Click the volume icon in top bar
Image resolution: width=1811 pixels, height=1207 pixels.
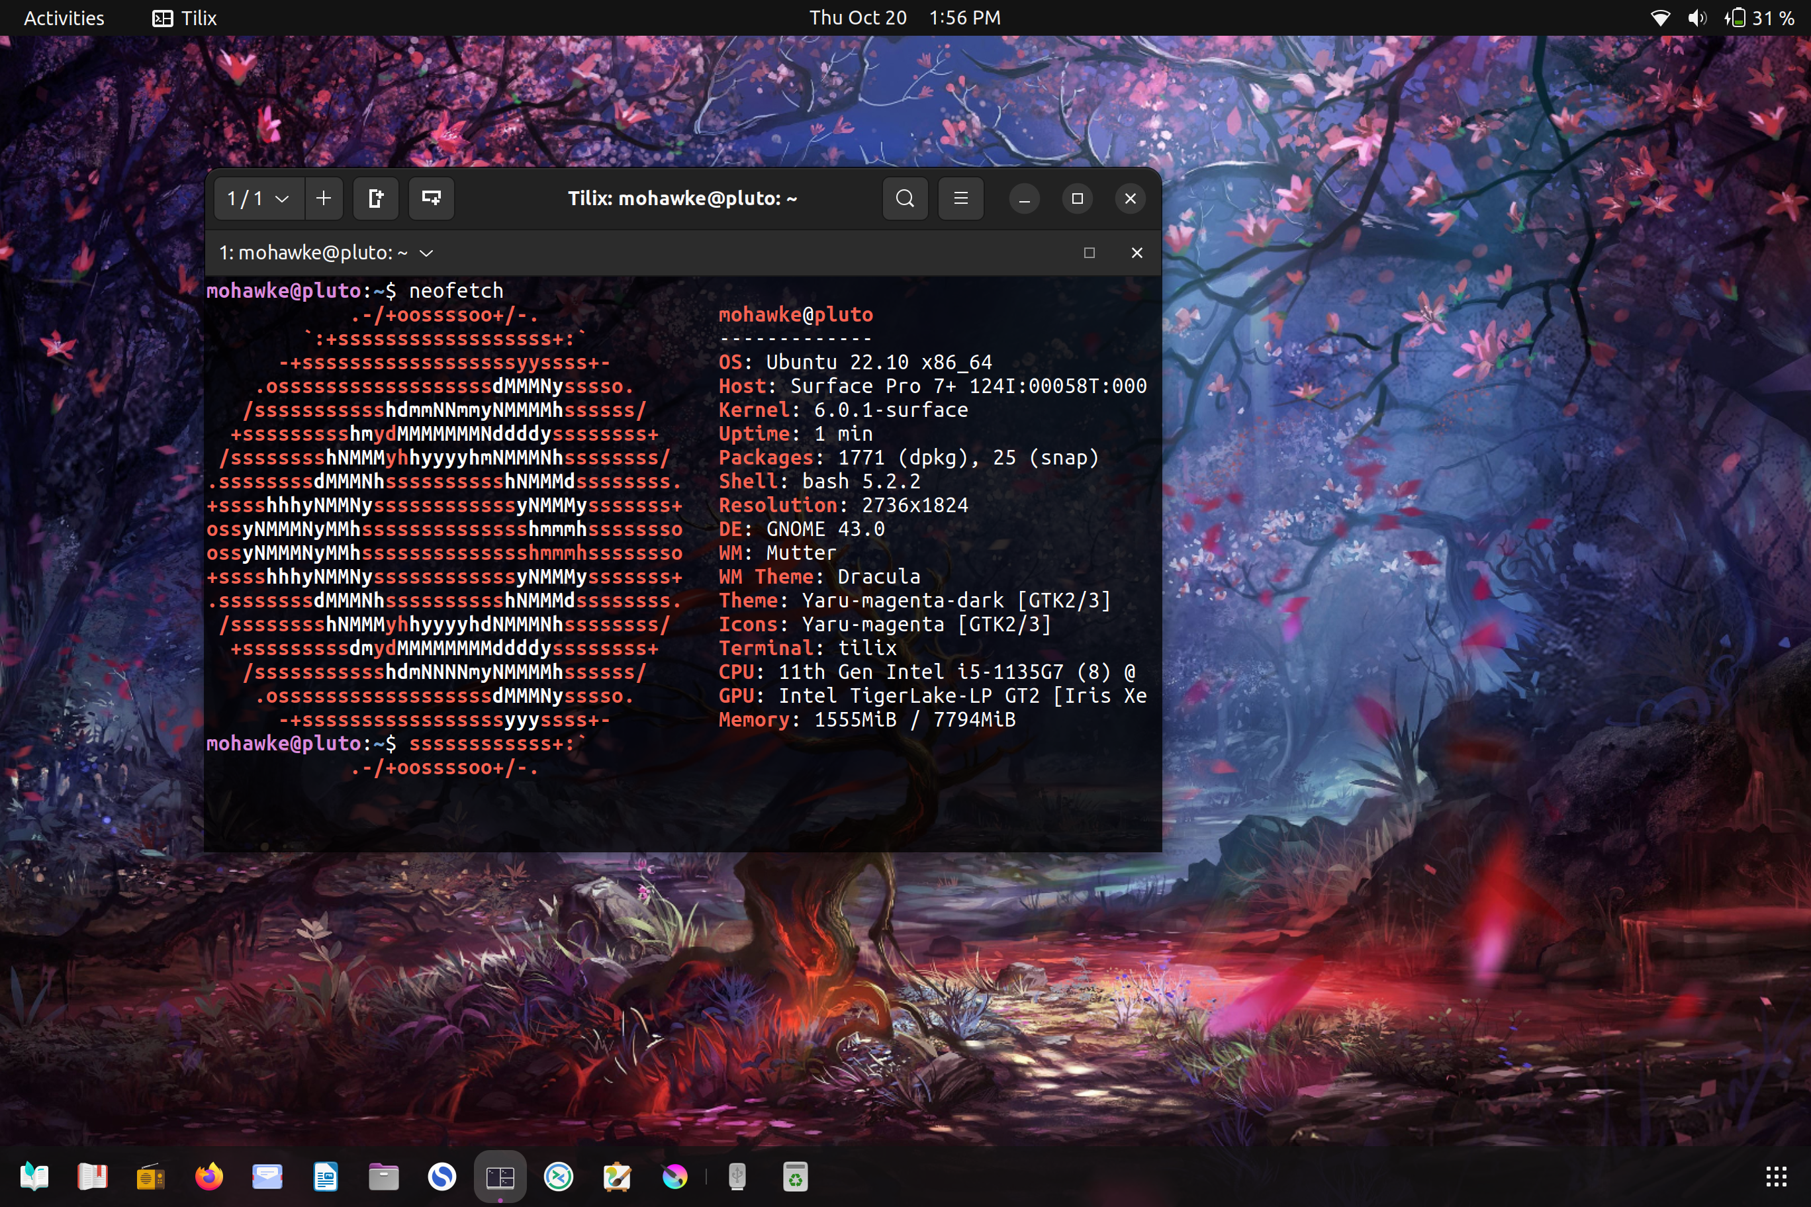click(1697, 18)
